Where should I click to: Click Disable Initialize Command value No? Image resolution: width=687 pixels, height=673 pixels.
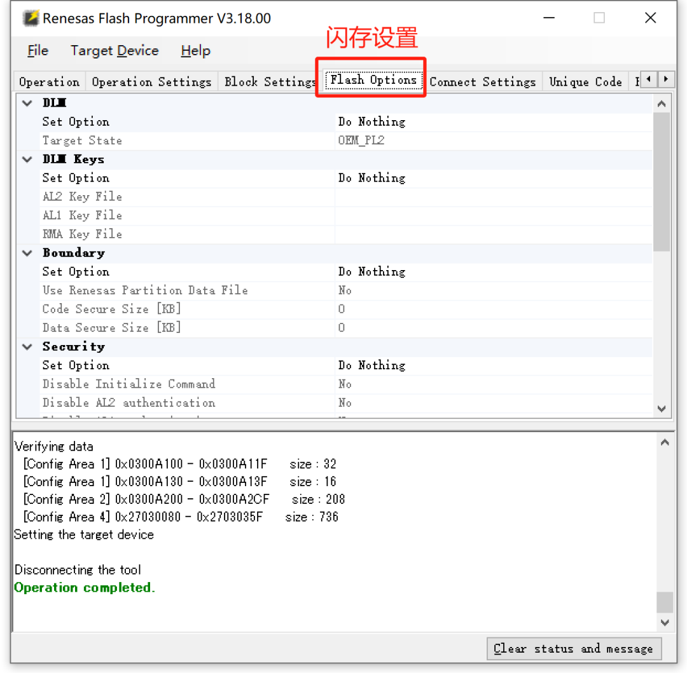click(494, 384)
